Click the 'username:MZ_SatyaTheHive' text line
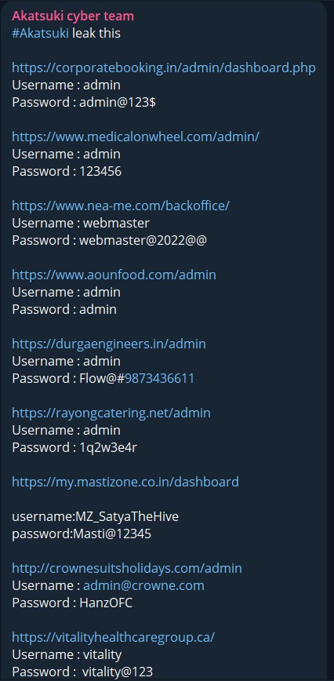Screen dimensions: 334x681 [x=95, y=517]
